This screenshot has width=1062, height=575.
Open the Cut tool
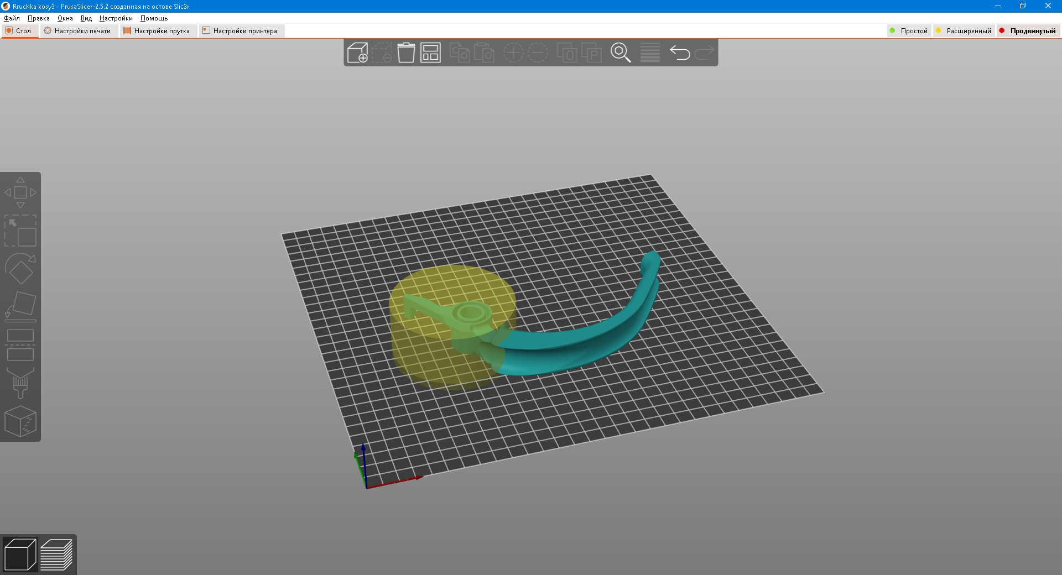20,345
